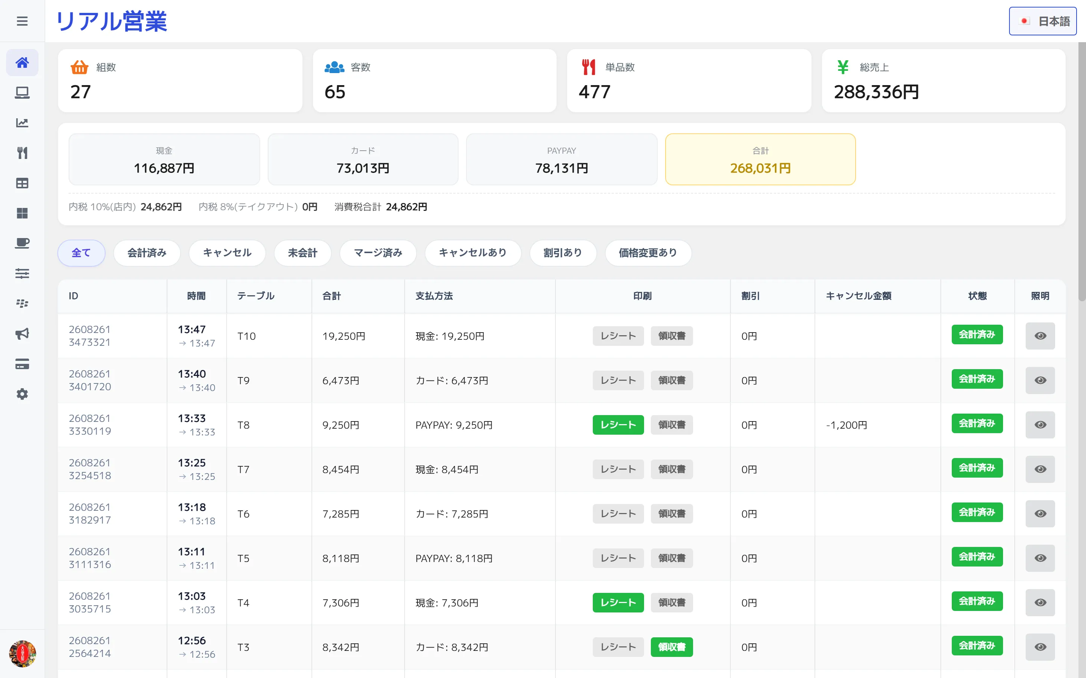The height and width of the screenshot is (678, 1086).
Task: Click 会計済み status badge for T10
Action: [977, 334]
